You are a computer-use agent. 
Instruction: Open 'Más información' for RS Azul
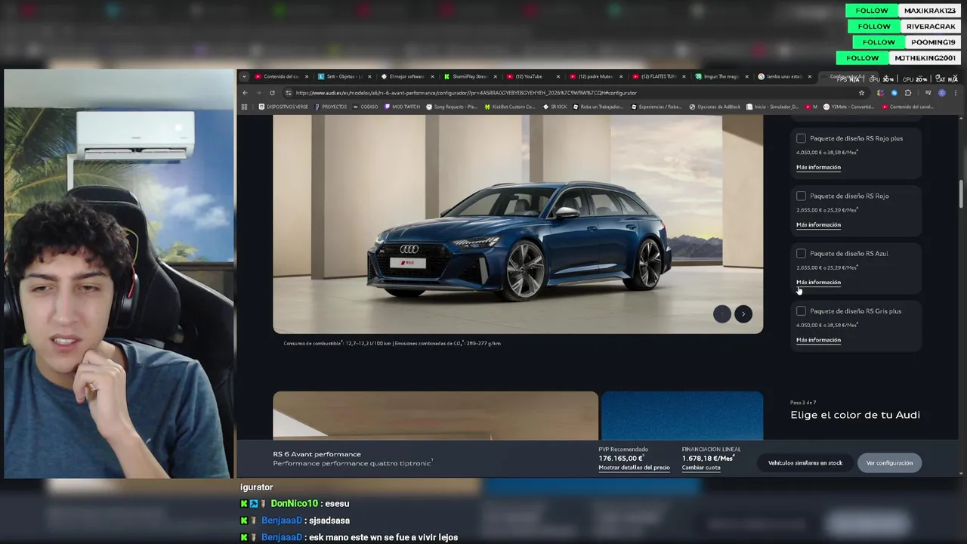(x=818, y=282)
